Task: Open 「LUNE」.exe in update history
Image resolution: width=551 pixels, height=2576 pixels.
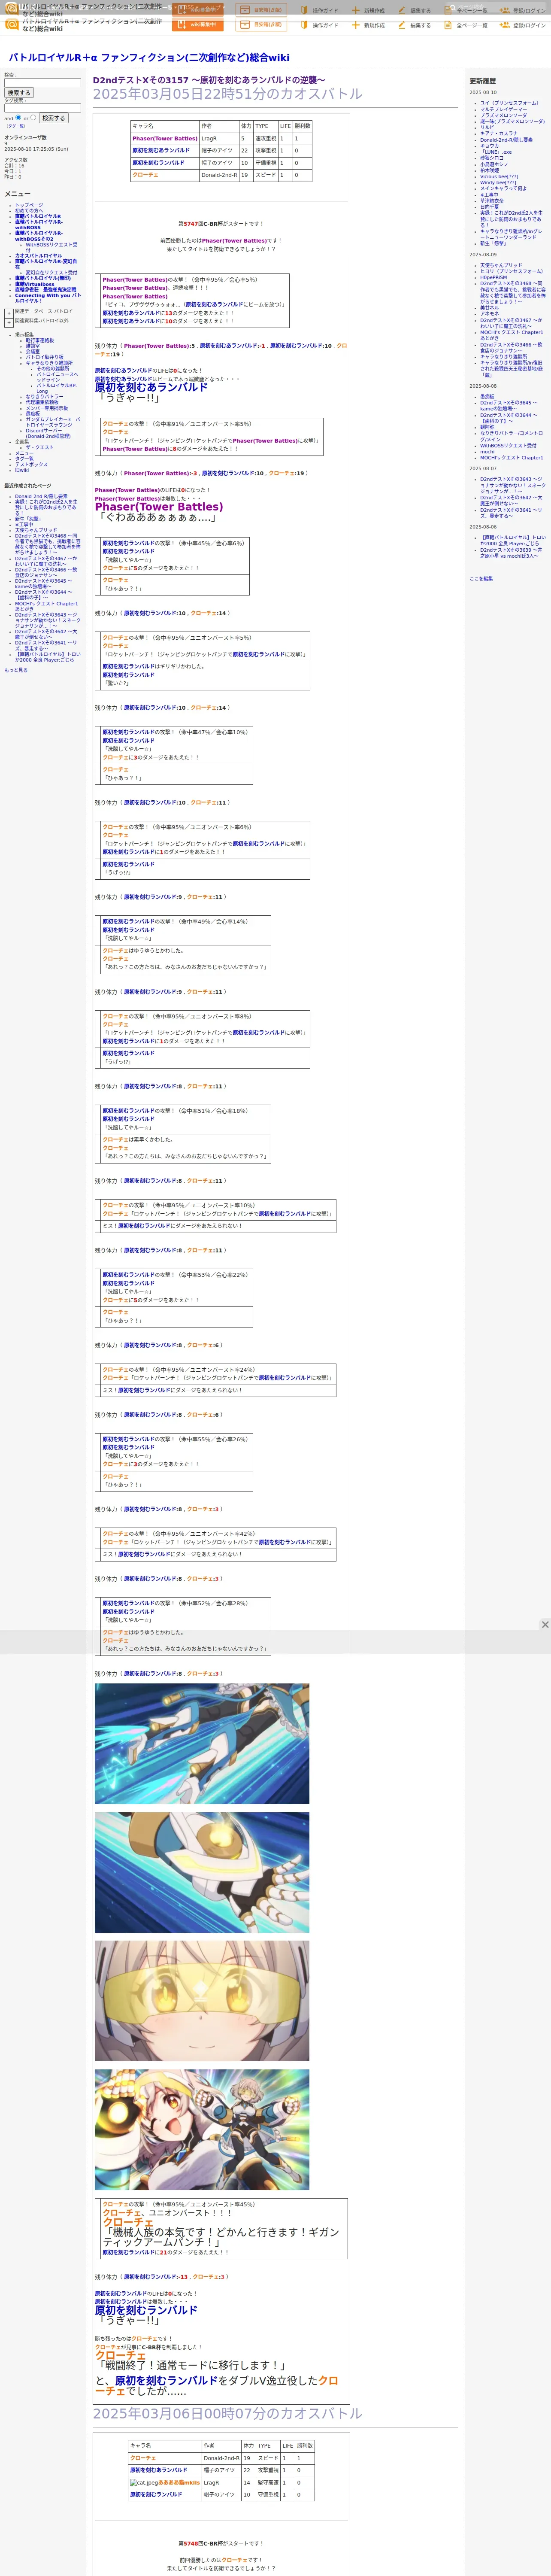Action: pyautogui.click(x=496, y=152)
